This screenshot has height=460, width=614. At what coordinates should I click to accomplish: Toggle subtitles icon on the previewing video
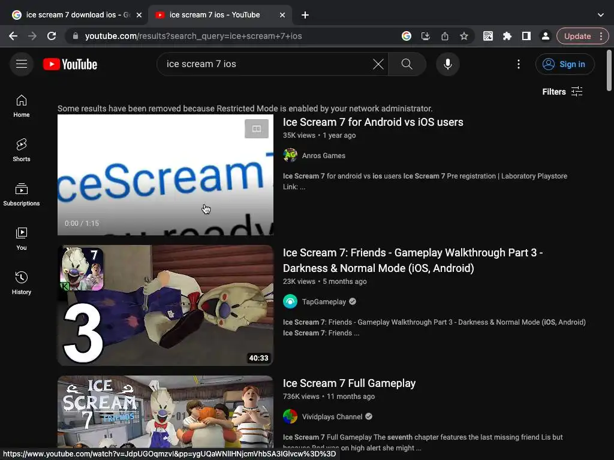(x=257, y=129)
